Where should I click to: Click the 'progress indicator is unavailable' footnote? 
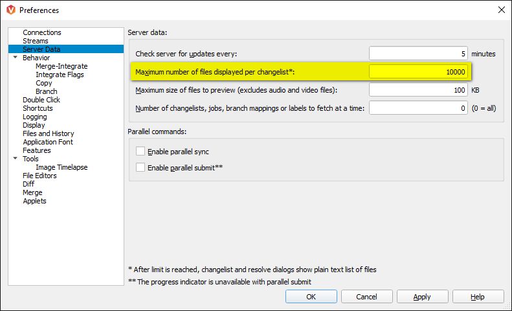click(x=220, y=282)
